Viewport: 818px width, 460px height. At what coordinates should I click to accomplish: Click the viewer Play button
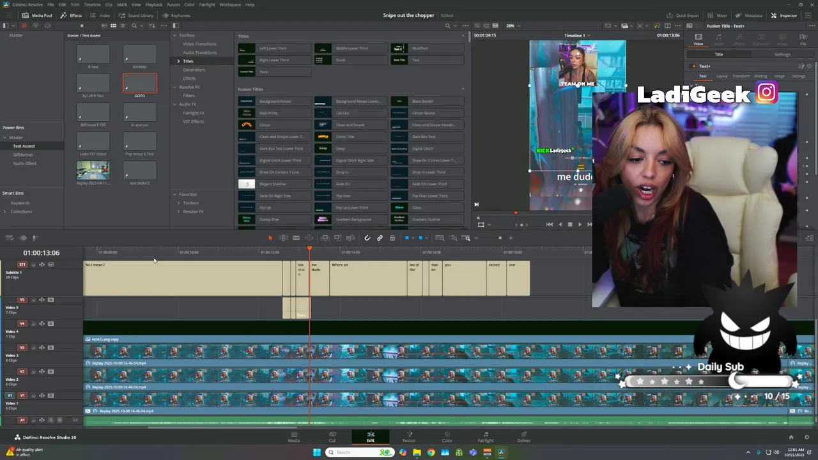[x=580, y=224]
